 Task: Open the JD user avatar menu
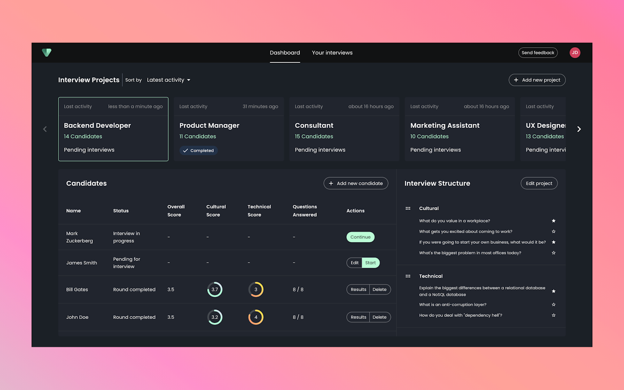pyautogui.click(x=575, y=52)
